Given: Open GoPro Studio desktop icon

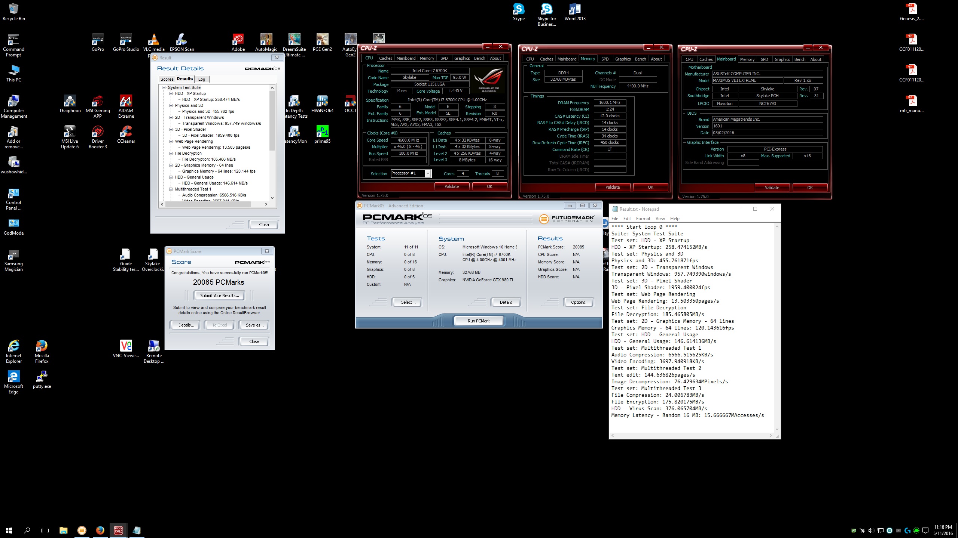Looking at the screenshot, I should (x=126, y=43).
